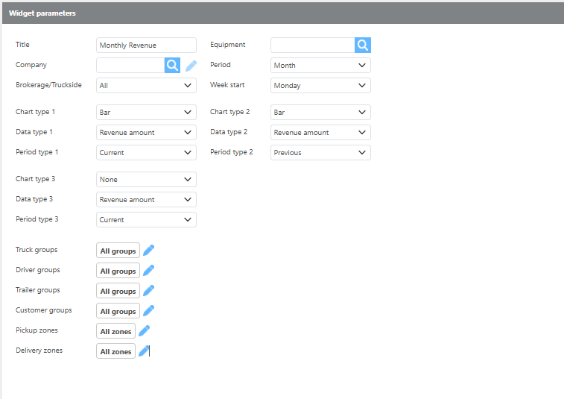Image resolution: width=564 pixels, height=399 pixels.
Task: Click the Truck groups All groups button
Action: click(118, 251)
